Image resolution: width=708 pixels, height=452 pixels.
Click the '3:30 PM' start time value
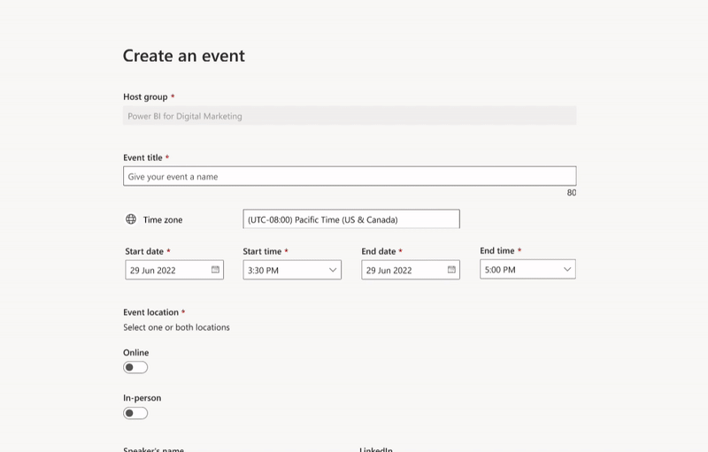263,270
